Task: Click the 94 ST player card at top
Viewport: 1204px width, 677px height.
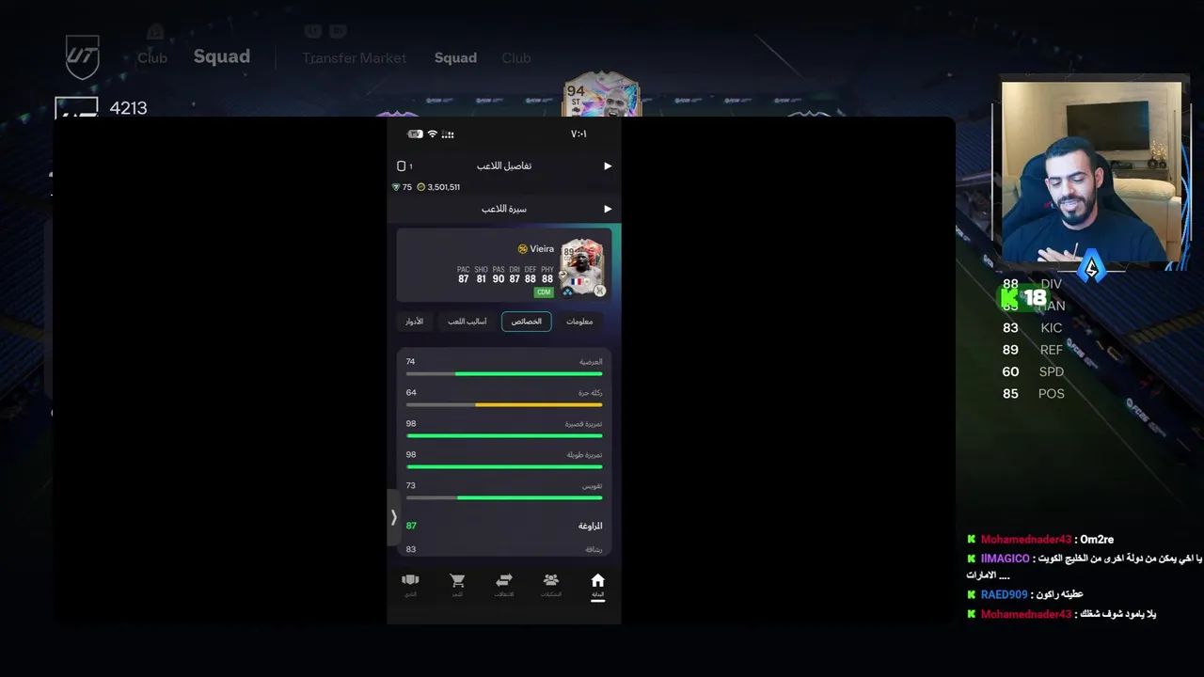Action: (602, 95)
